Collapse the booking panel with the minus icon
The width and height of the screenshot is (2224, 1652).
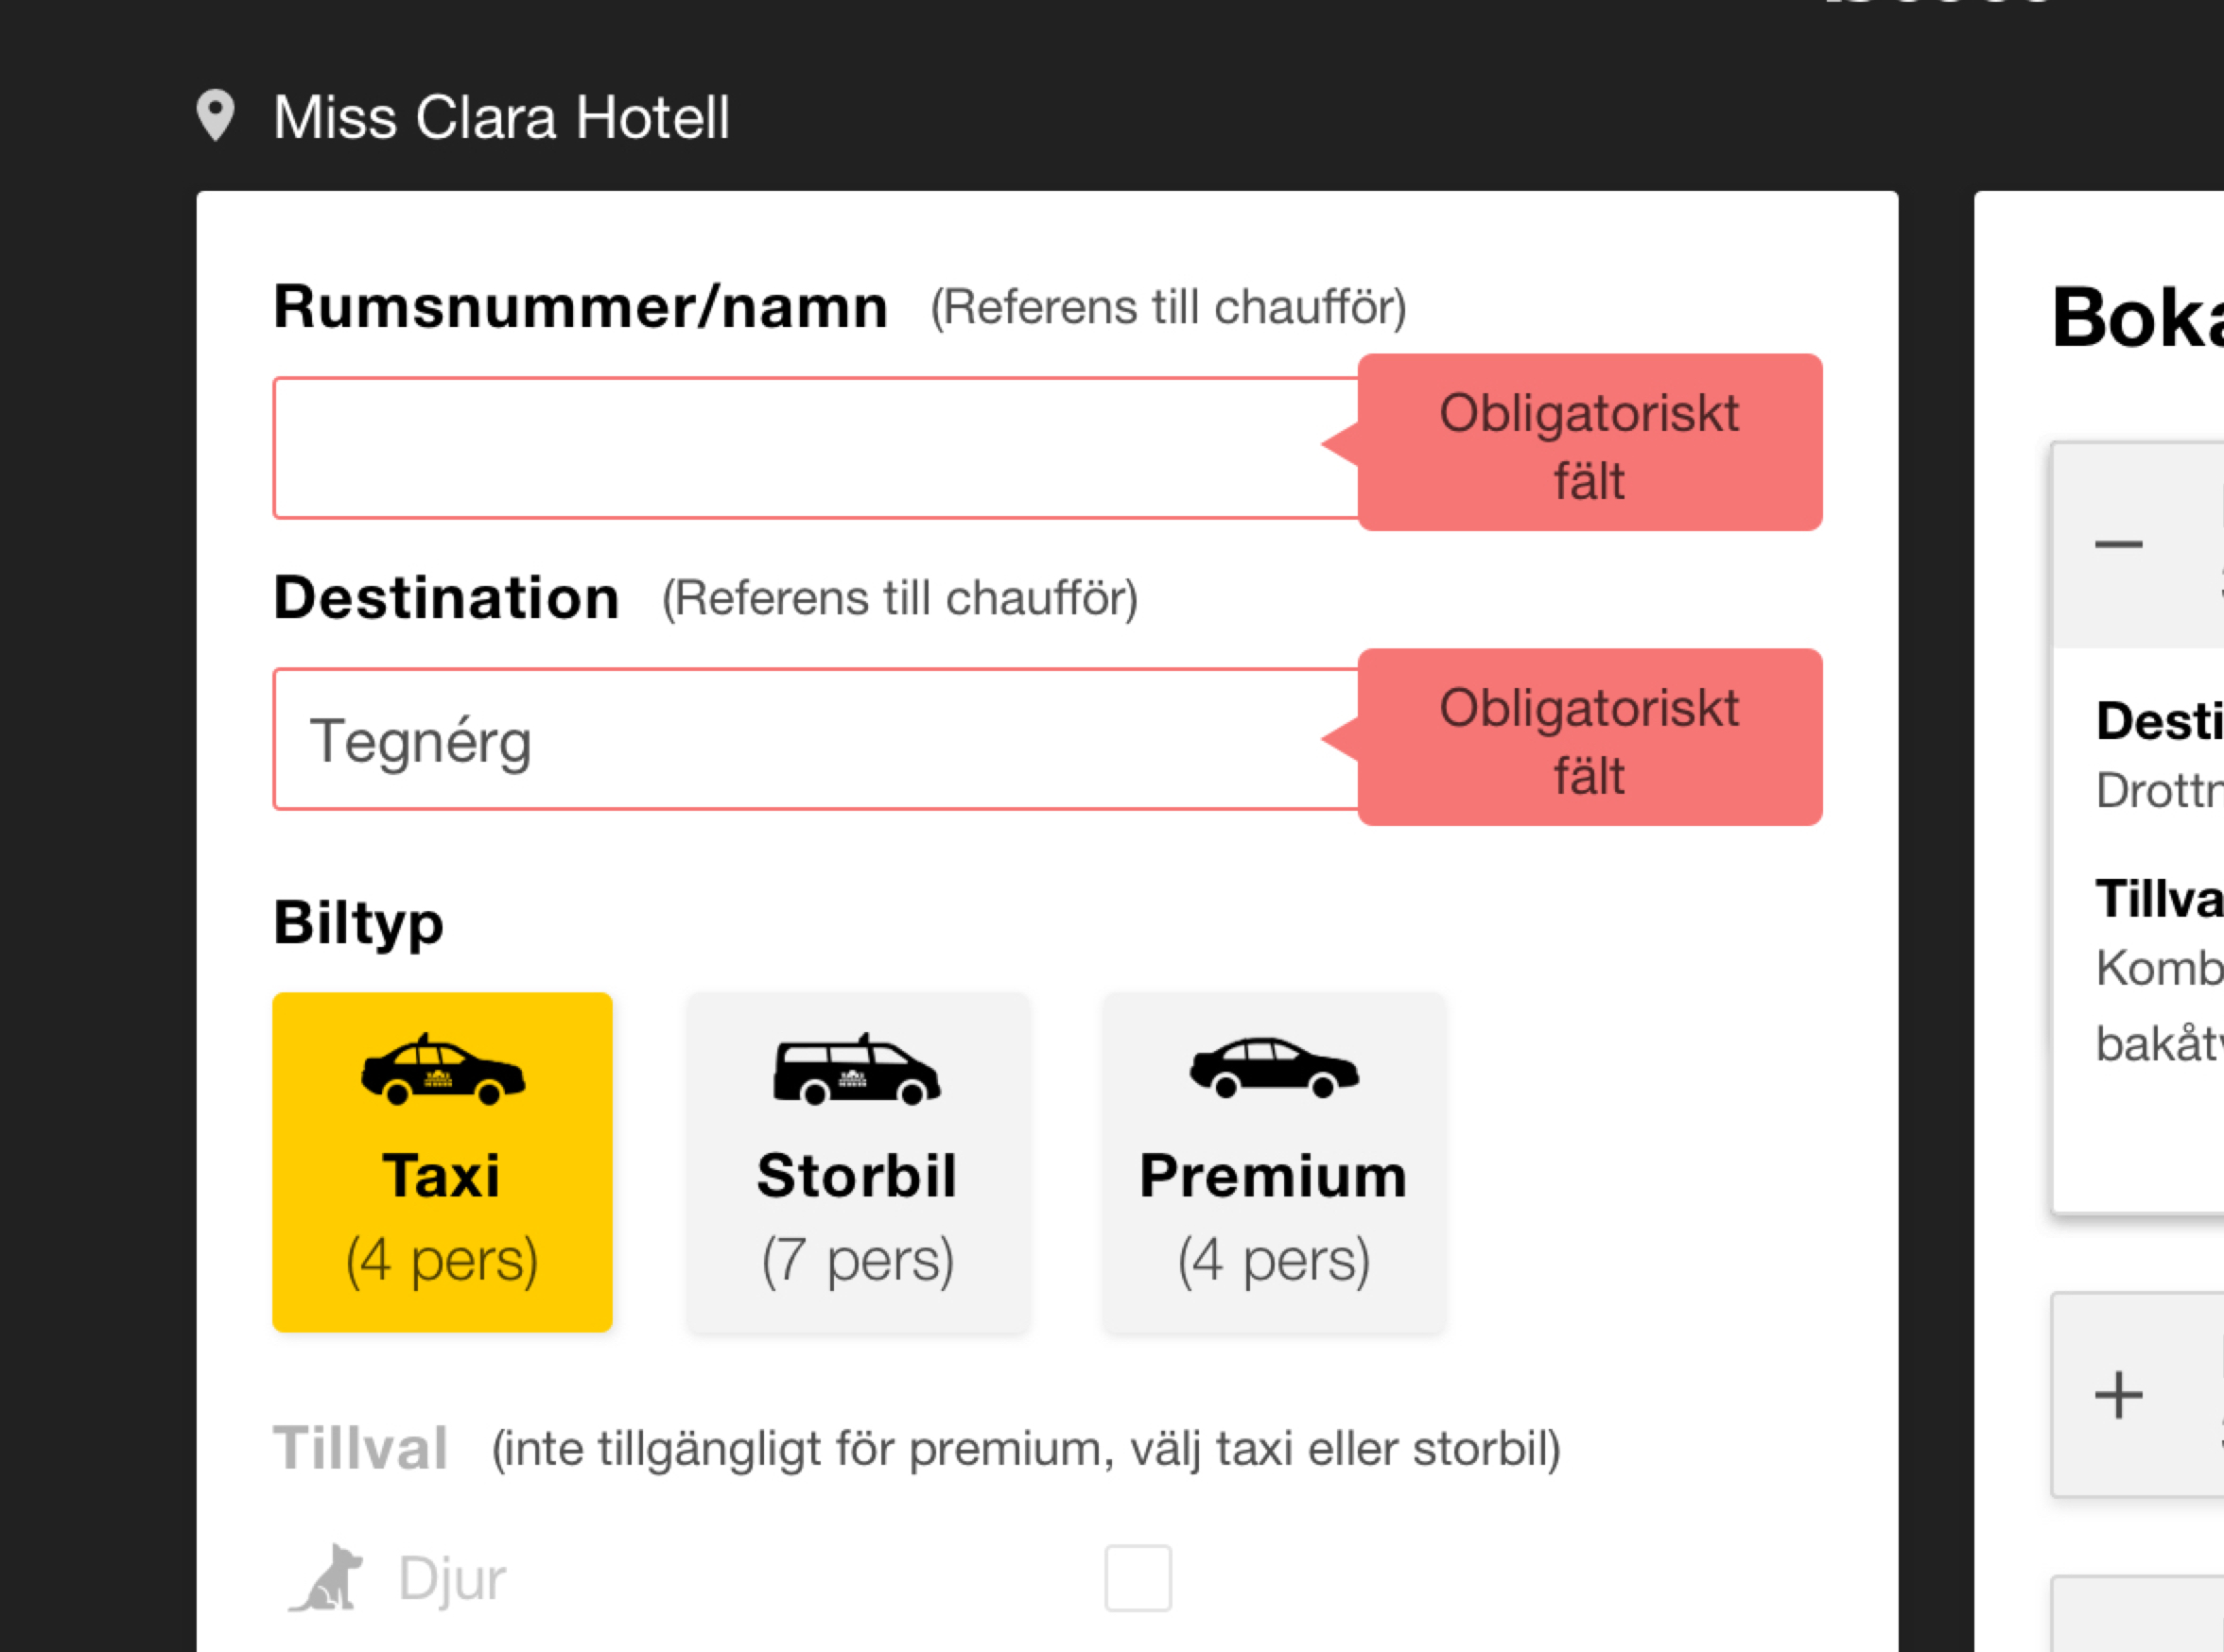[2119, 544]
